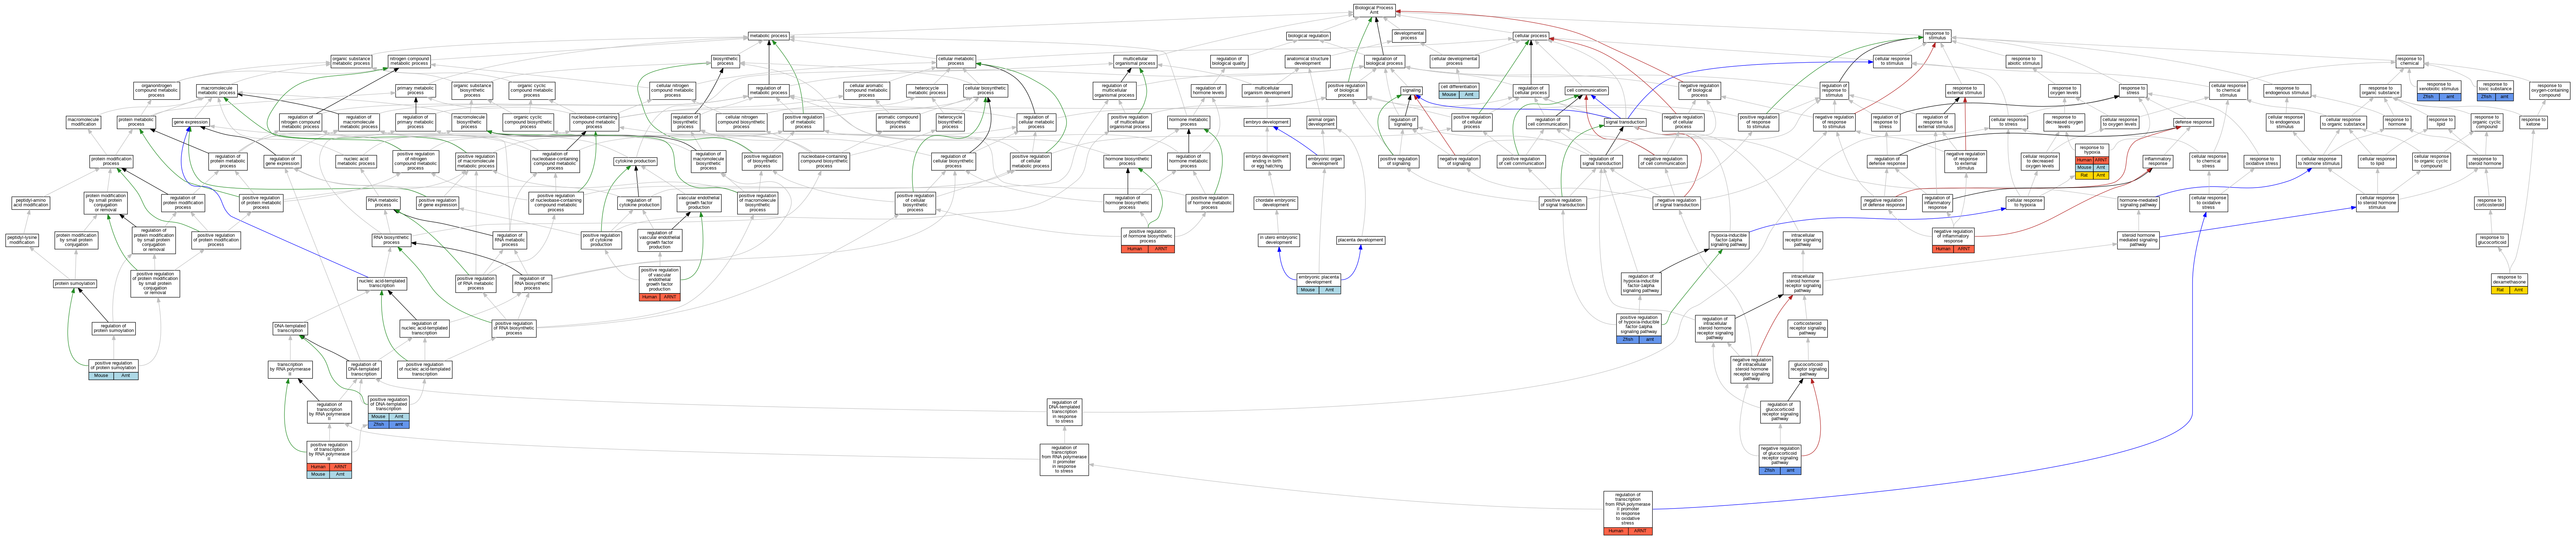This screenshot has height=539, width=2576.
Task: Select 'response to oxygen levels' node
Action: click(2064, 91)
